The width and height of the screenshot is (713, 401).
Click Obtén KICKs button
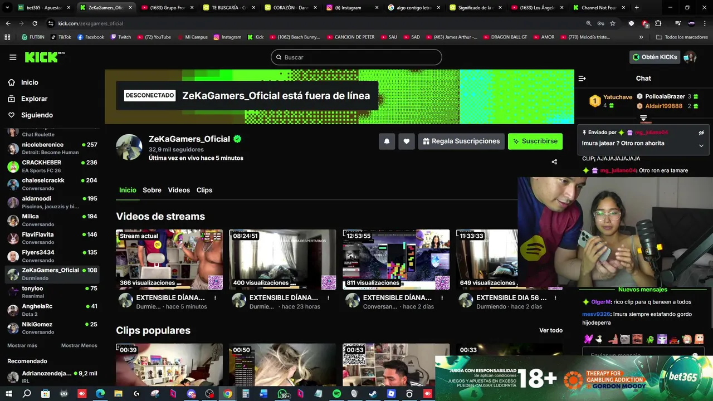655,57
